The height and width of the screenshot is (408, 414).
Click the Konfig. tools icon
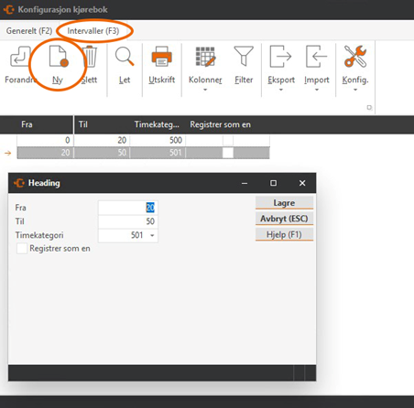tap(355, 56)
